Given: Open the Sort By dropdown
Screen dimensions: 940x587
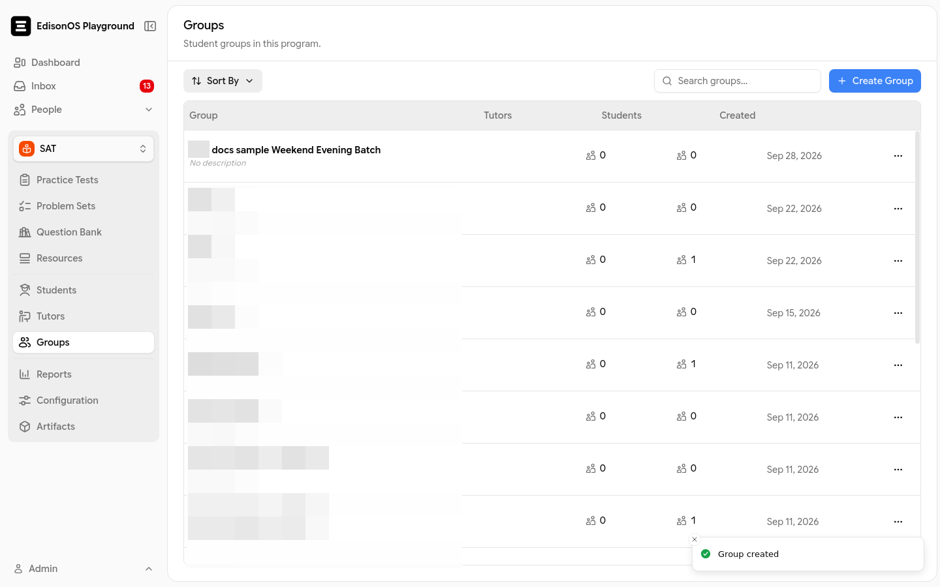Looking at the screenshot, I should point(223,81).
